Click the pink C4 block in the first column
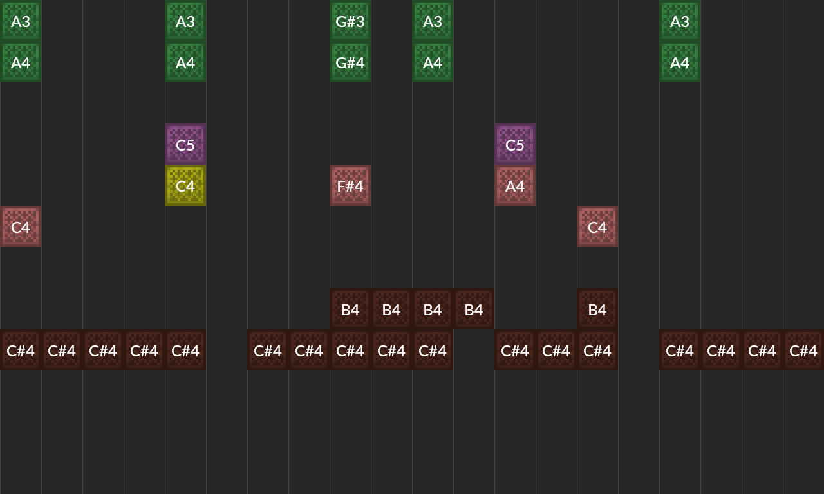The image size is (824, 494). [21, 226]
